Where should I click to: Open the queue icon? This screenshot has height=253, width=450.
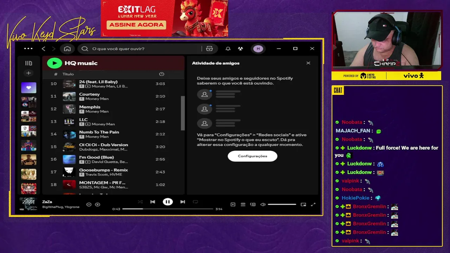click(243, 205)
